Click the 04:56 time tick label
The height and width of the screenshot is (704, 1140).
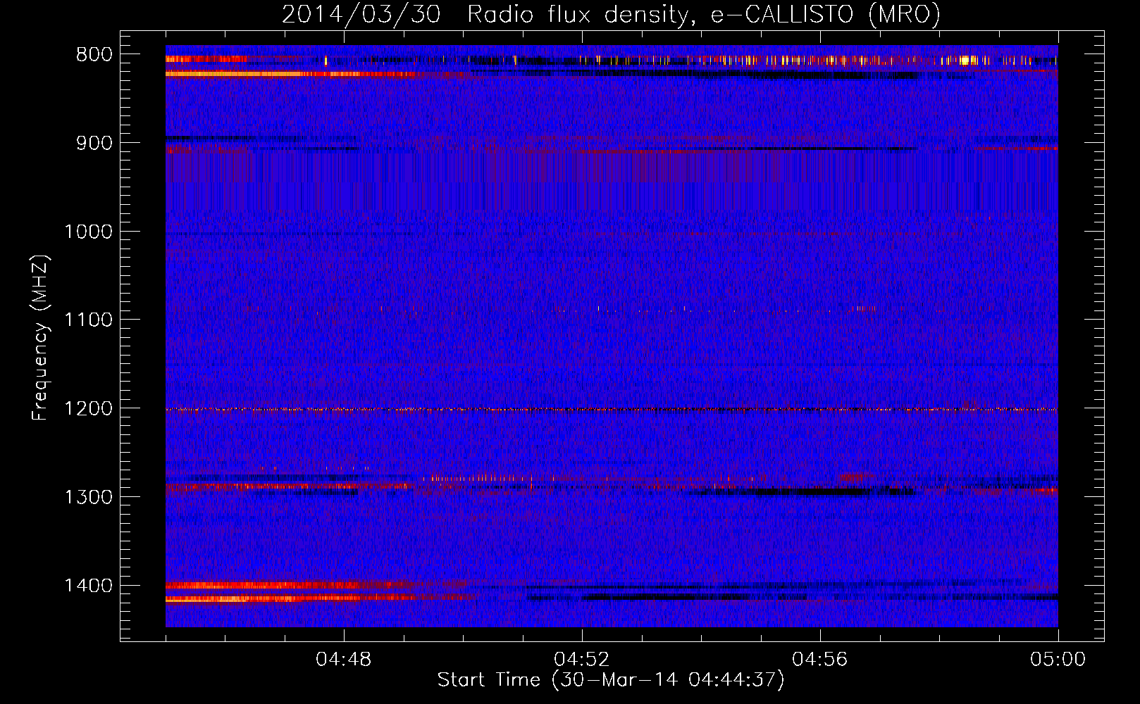[x=820, y=660]
